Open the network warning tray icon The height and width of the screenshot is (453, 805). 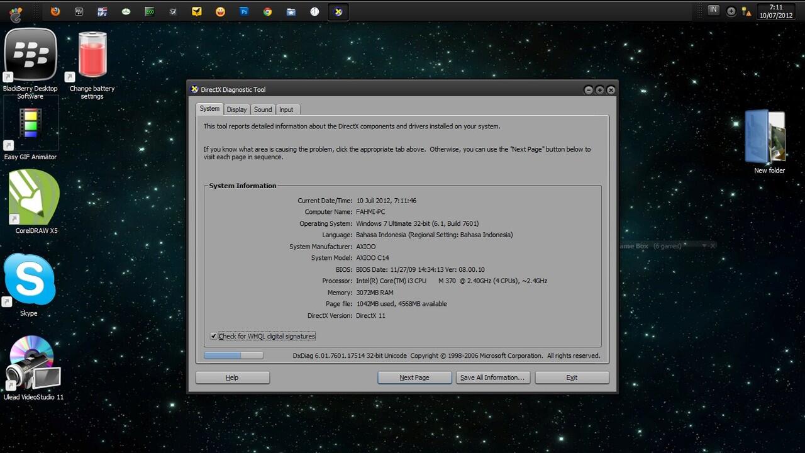pos(746,11)
